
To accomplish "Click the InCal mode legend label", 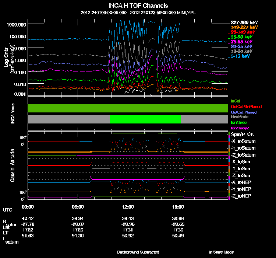I will click(x=236, y=101).
